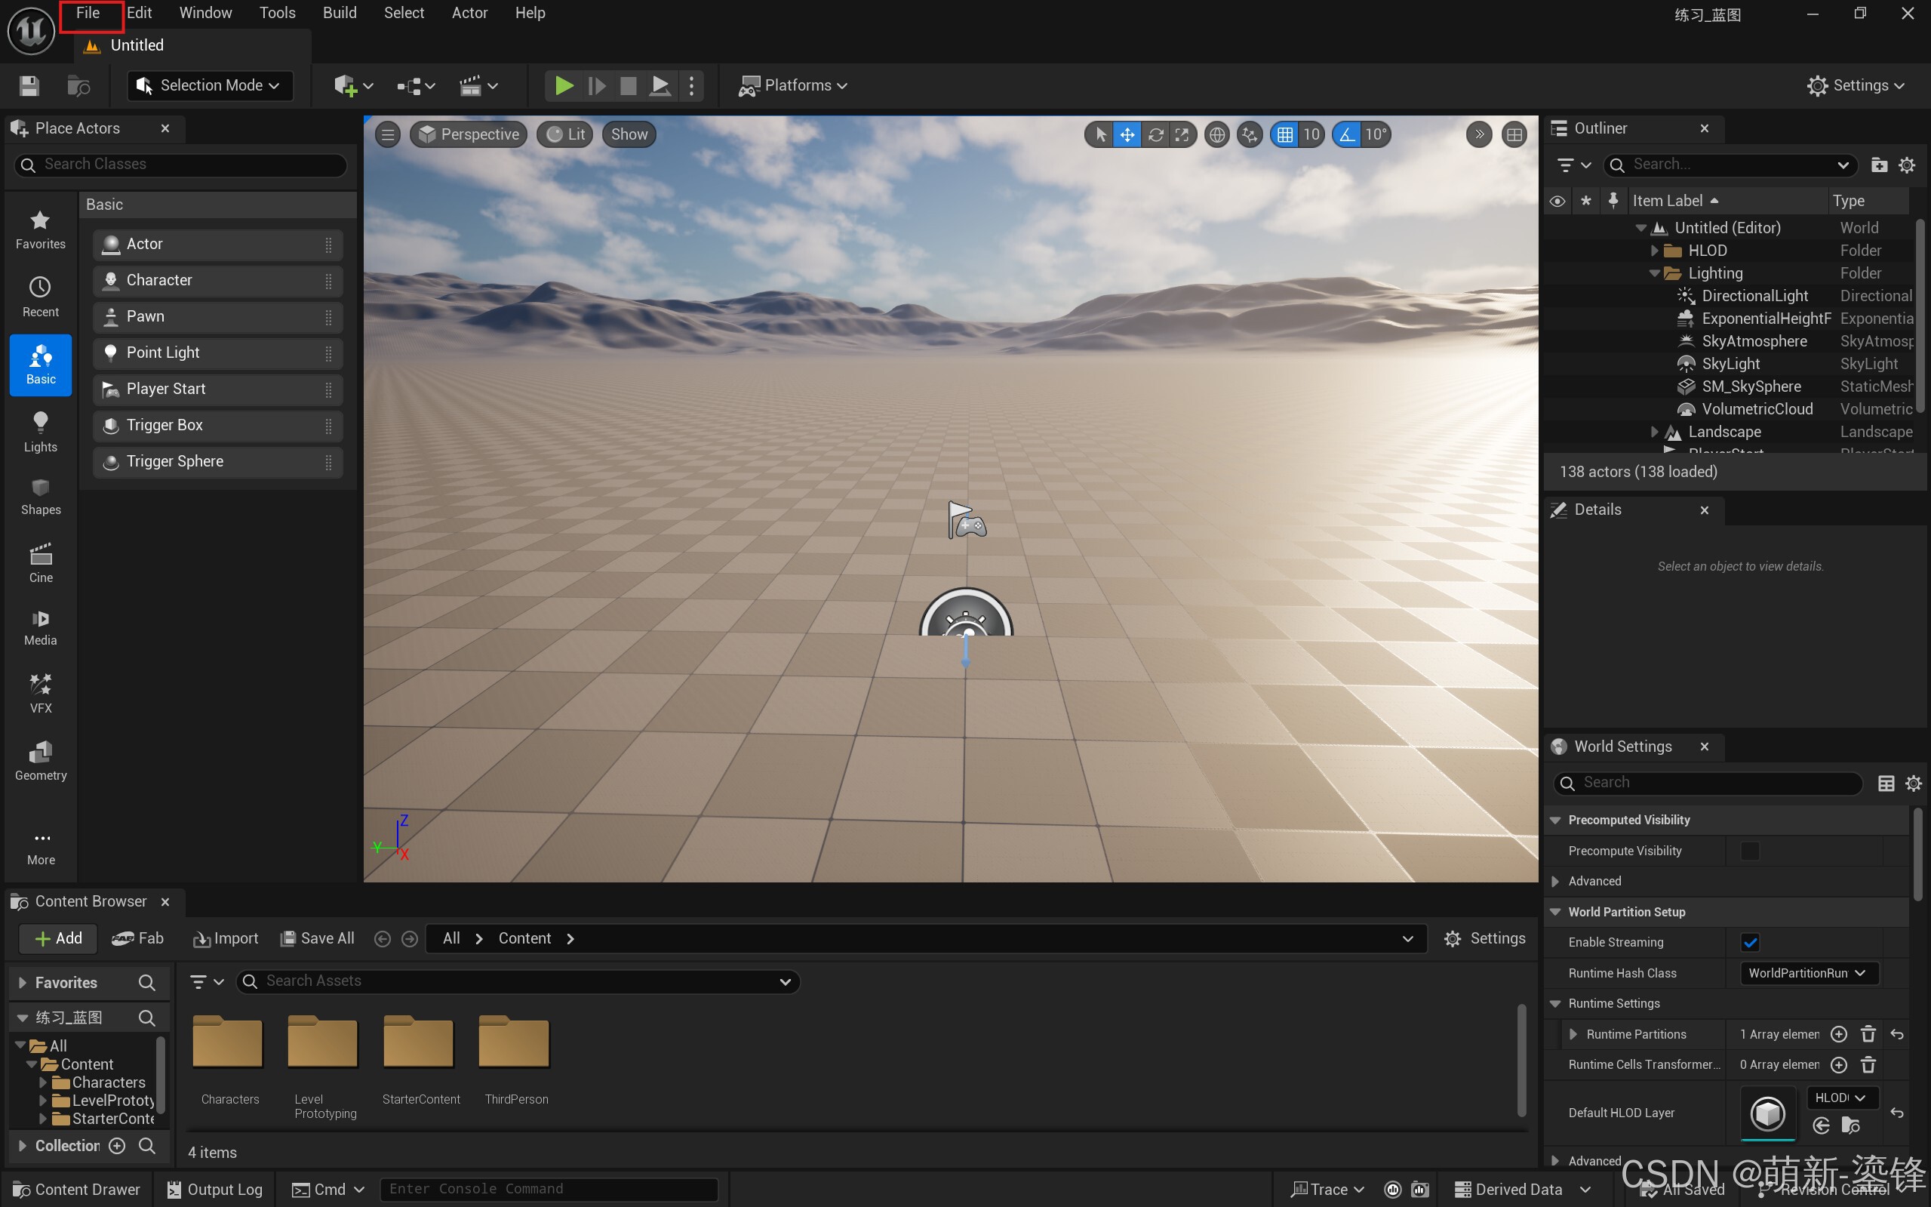Open the Tools menu
The height and width of the screenshot is (1207, 1931).
tap(277, 13)
